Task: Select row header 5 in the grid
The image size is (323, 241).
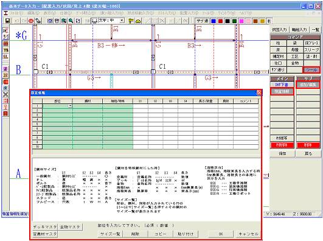Action: tap(37, 124)
